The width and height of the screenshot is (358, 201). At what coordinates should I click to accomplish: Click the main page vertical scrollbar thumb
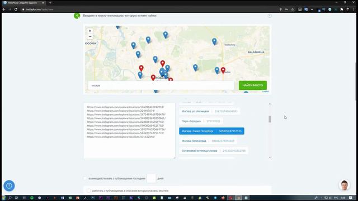[356, 82]
